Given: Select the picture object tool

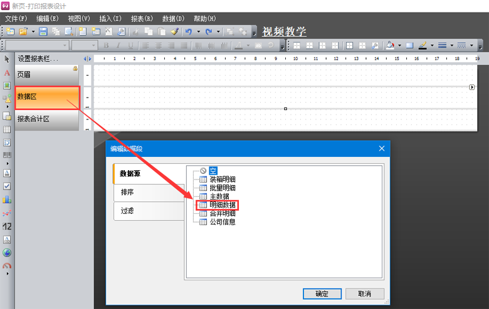Looking at the screenshot, I should (x=7, y=86).
